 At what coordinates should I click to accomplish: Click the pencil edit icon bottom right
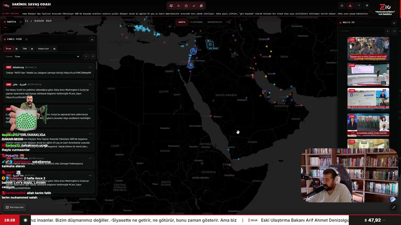[x=394, y=207]
